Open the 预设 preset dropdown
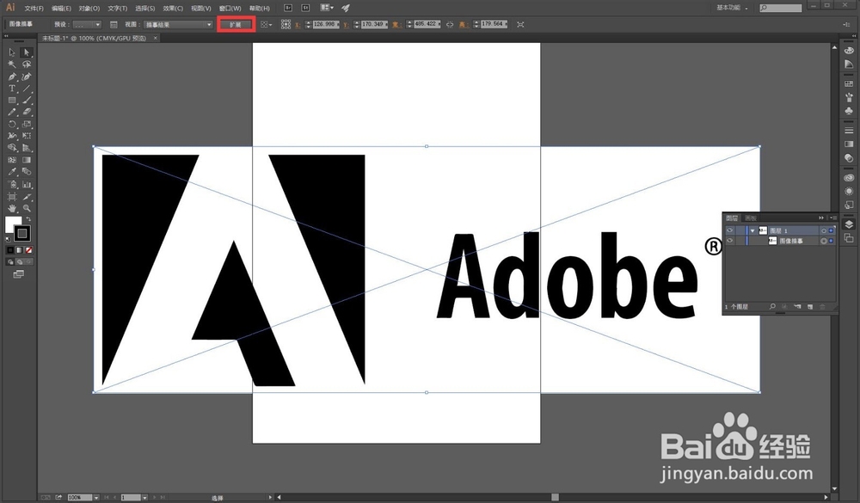Image resolution: width=860 pixels, height=503 pixels. [x=87, y=25]
